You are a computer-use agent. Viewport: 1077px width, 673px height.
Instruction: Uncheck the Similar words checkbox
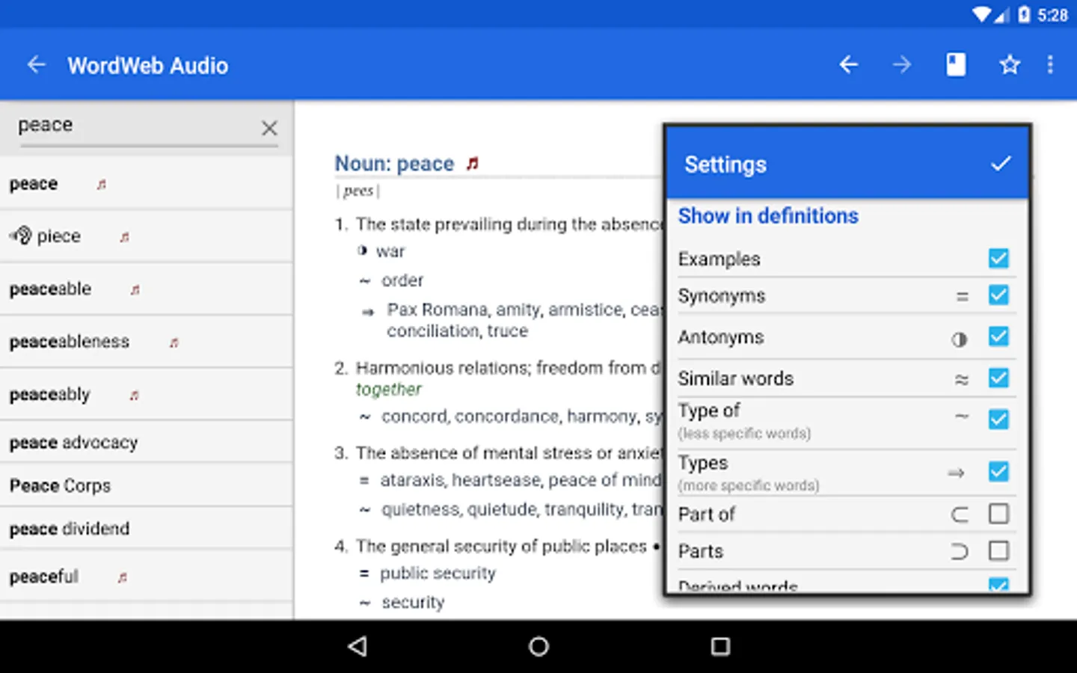(x=998, y=378)
